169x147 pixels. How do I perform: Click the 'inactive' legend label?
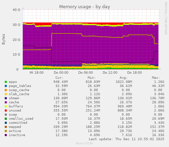(x=17, y=135)
